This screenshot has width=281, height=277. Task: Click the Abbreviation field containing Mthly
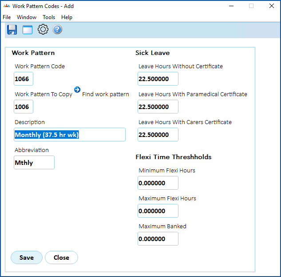point(34,163)
